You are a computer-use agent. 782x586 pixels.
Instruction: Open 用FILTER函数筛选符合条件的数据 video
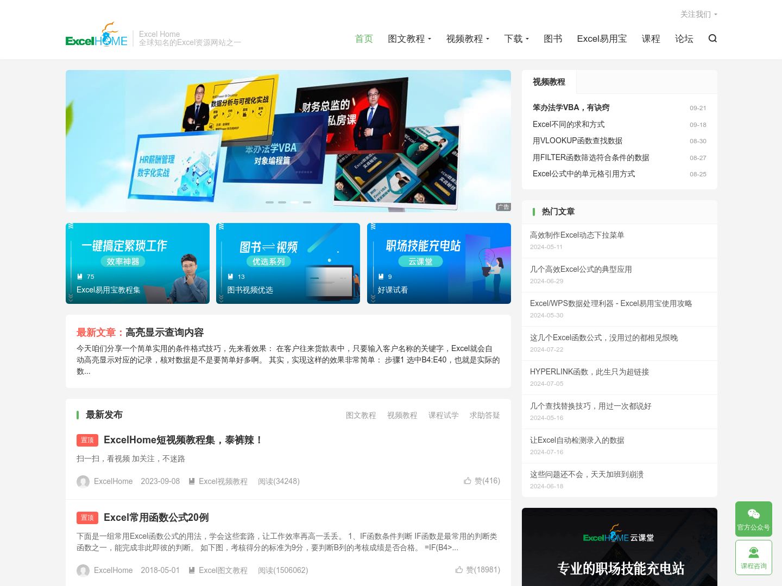(x=591, y=157)
